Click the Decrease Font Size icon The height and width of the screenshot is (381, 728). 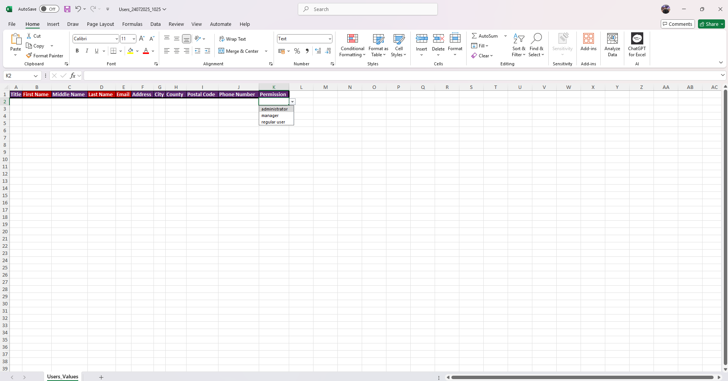[x=152, y=38]
